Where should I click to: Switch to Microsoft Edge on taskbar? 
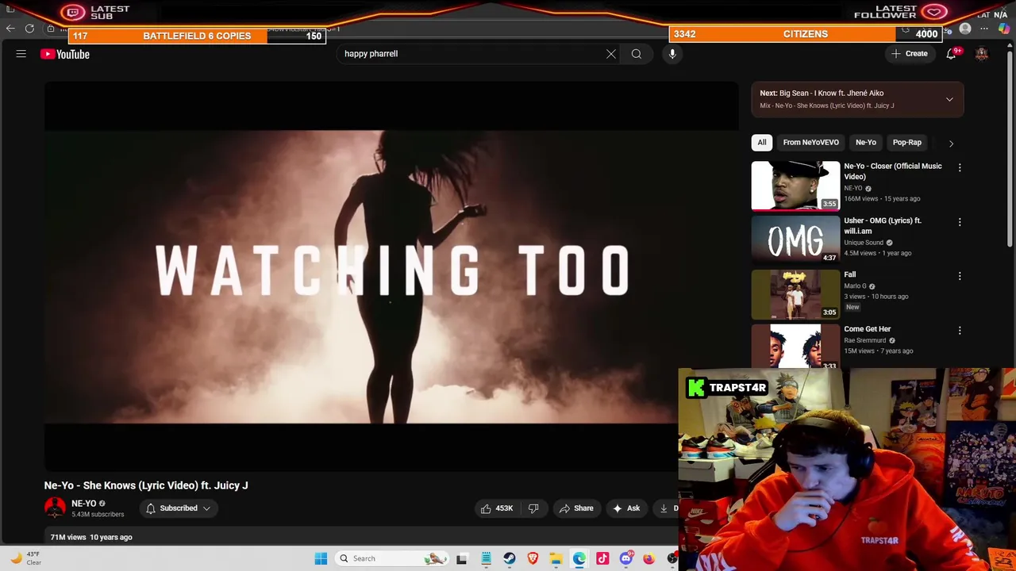[579, 558]
